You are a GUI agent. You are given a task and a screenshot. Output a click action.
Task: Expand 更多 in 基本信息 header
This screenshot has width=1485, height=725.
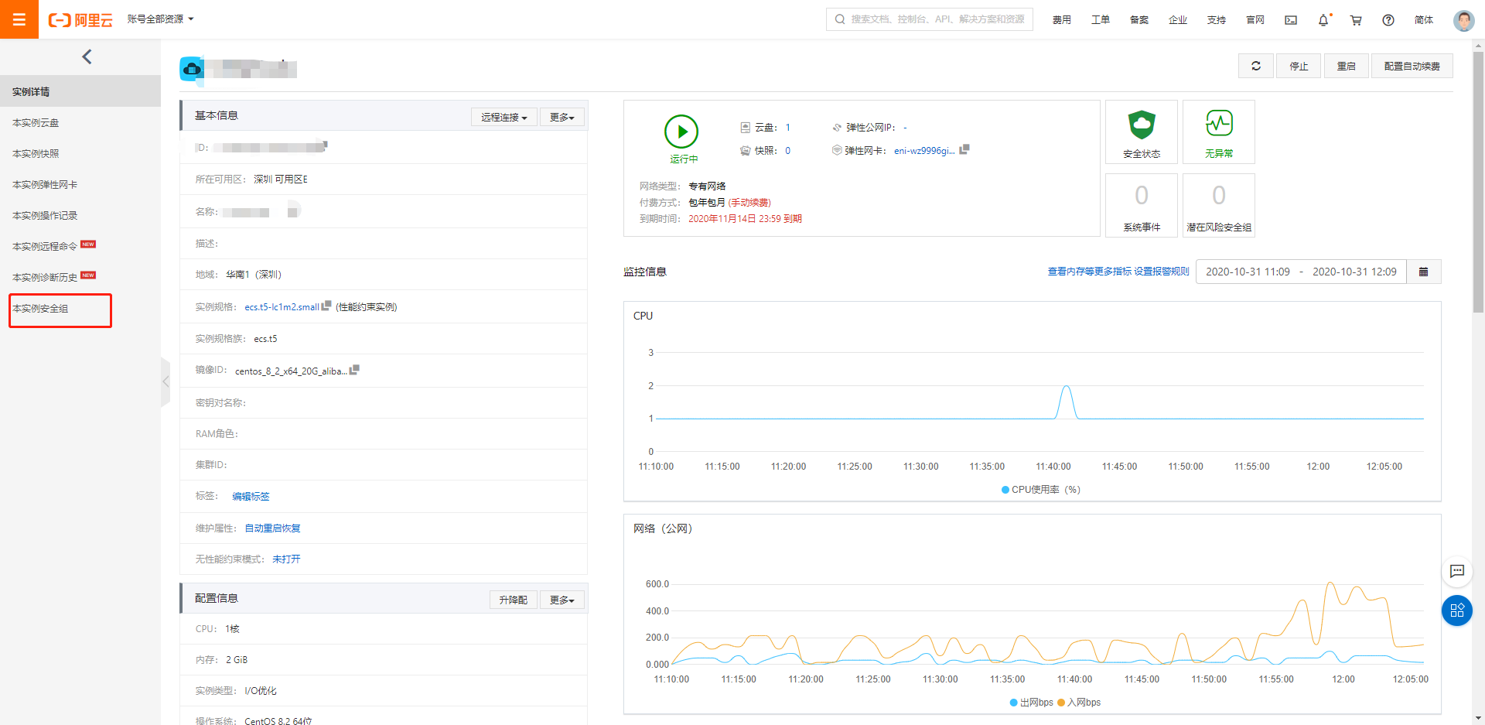coord(562,117)
